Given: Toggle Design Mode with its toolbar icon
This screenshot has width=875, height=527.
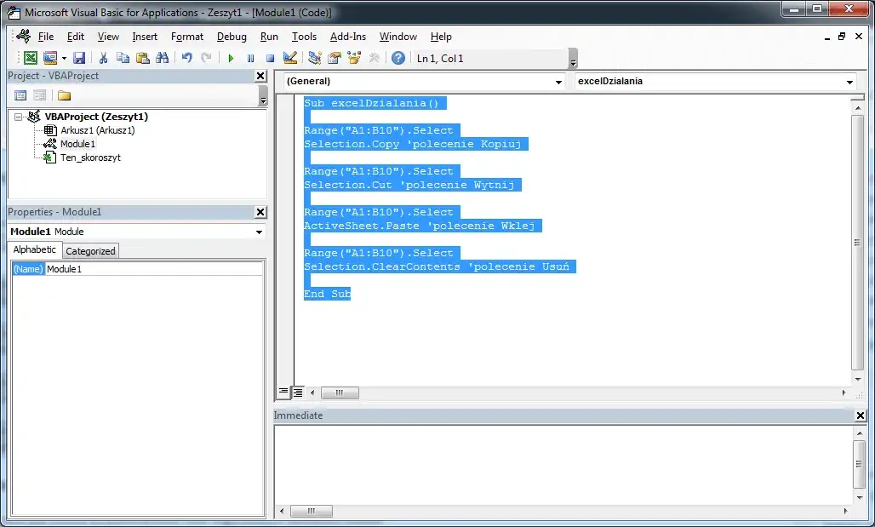Looking at the screenshot, I should coord(289,57).
